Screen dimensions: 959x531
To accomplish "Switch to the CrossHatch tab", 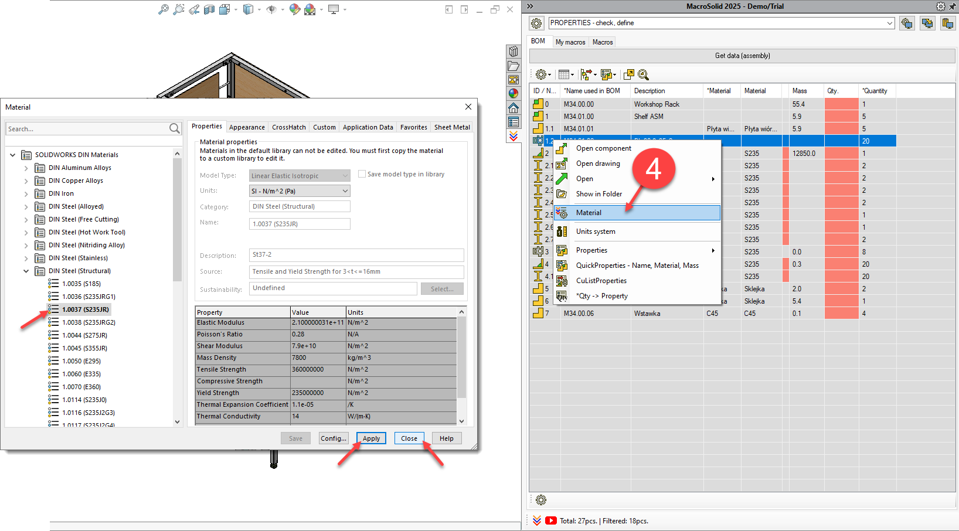I will point(289,127).
